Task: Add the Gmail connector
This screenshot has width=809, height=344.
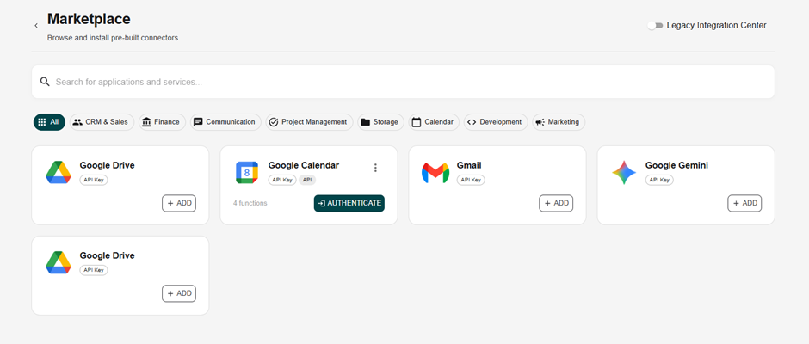Action: [x=556, y=203]
